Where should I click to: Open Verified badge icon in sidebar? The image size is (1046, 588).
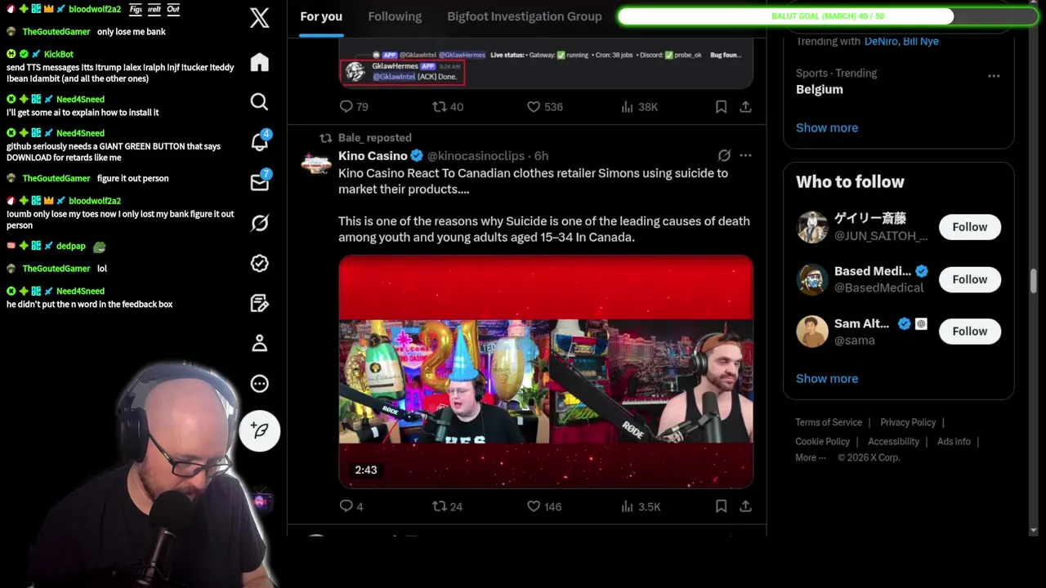click(x=259, y=263)
